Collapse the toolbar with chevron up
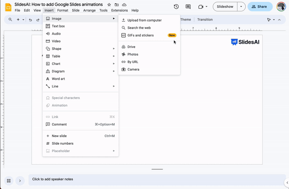This screenshot has height=189, width=289. [279, 20]
